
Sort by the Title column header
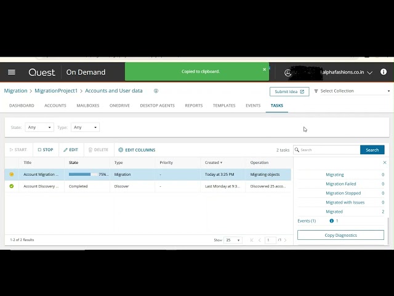(27, 163)
